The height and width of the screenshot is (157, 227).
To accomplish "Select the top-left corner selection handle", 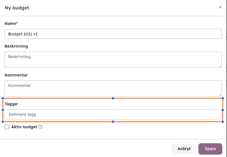I will [x=2, y=98].
